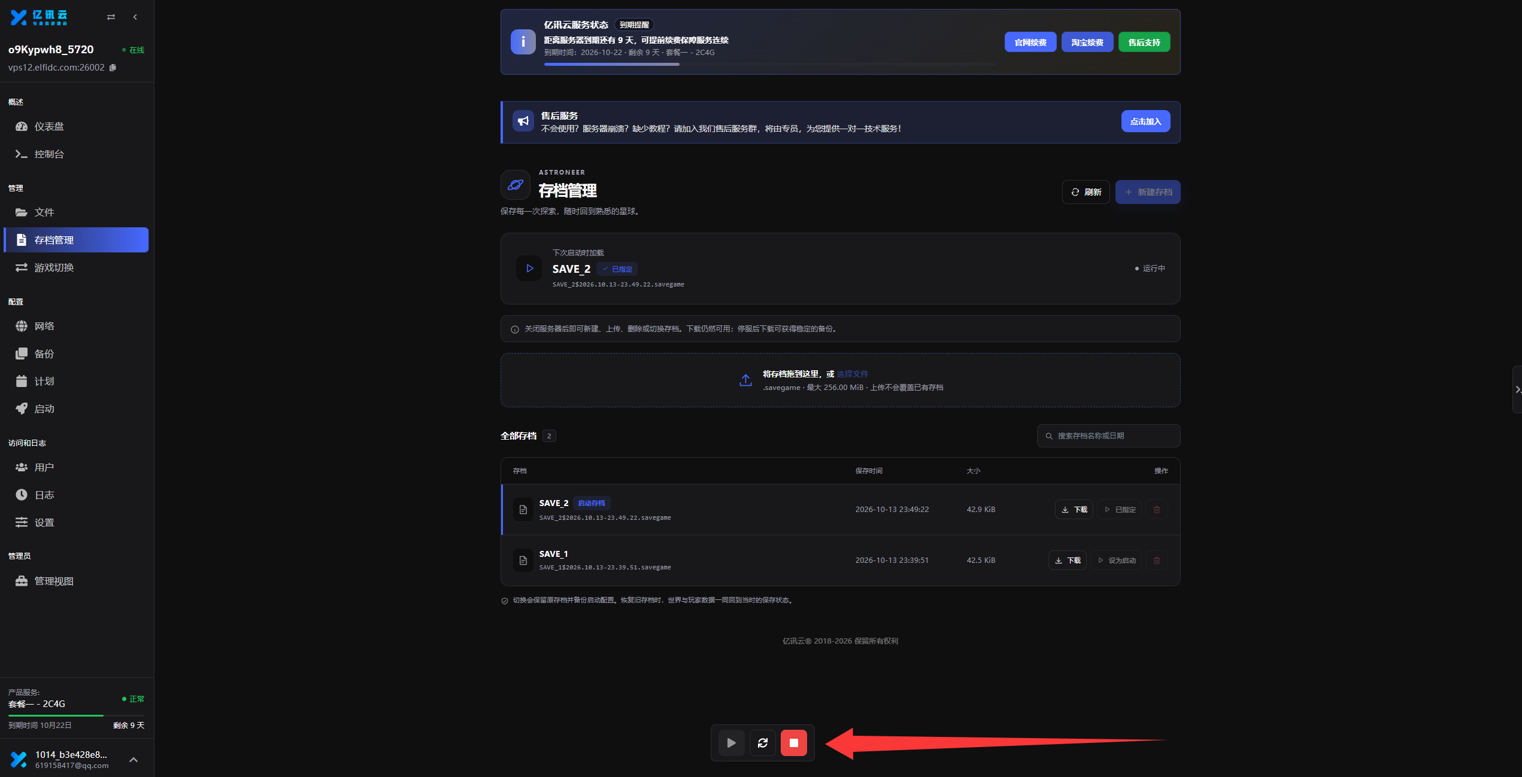Click the 新建存档 new save button
Image resolution: width=1522 pixels, height=777 pixels.
[x=1148, y=192]
